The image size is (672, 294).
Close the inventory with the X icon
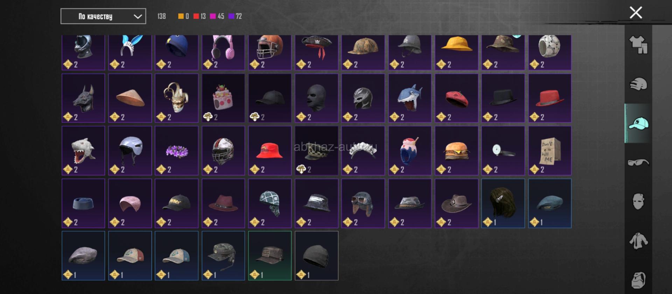[636, 13]
